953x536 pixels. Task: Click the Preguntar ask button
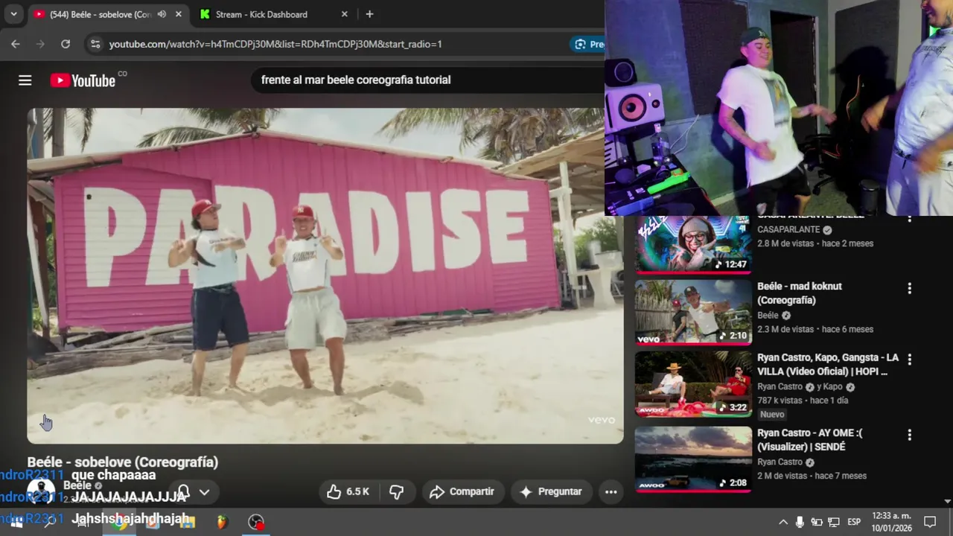click(x=550, y=491)
